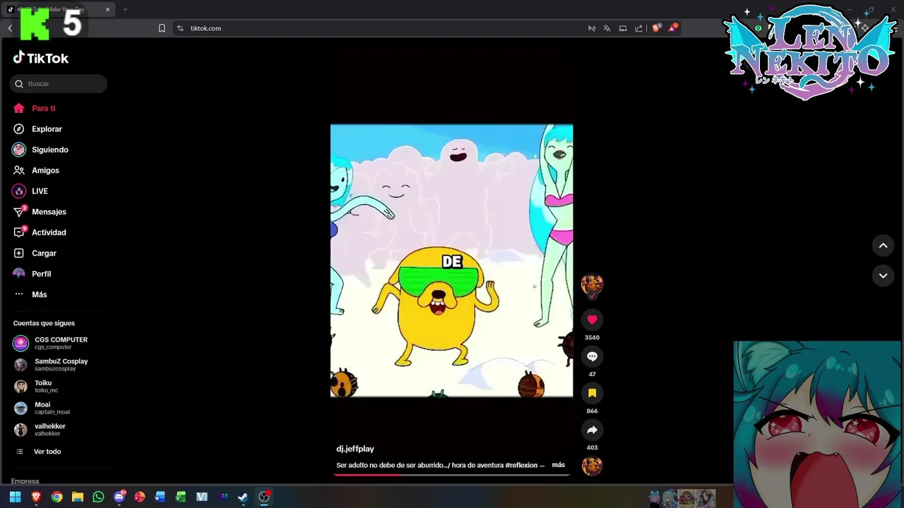Viewport: 904px width, 508px height.
Task: Bookmark the video to favorites
Action: [592, 393]
